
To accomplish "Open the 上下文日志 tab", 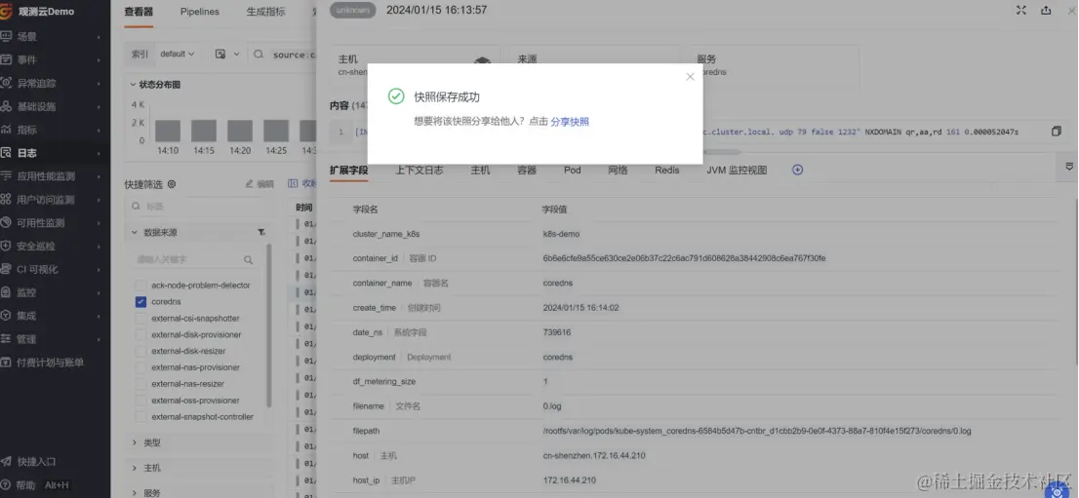I will pos(420,170).
